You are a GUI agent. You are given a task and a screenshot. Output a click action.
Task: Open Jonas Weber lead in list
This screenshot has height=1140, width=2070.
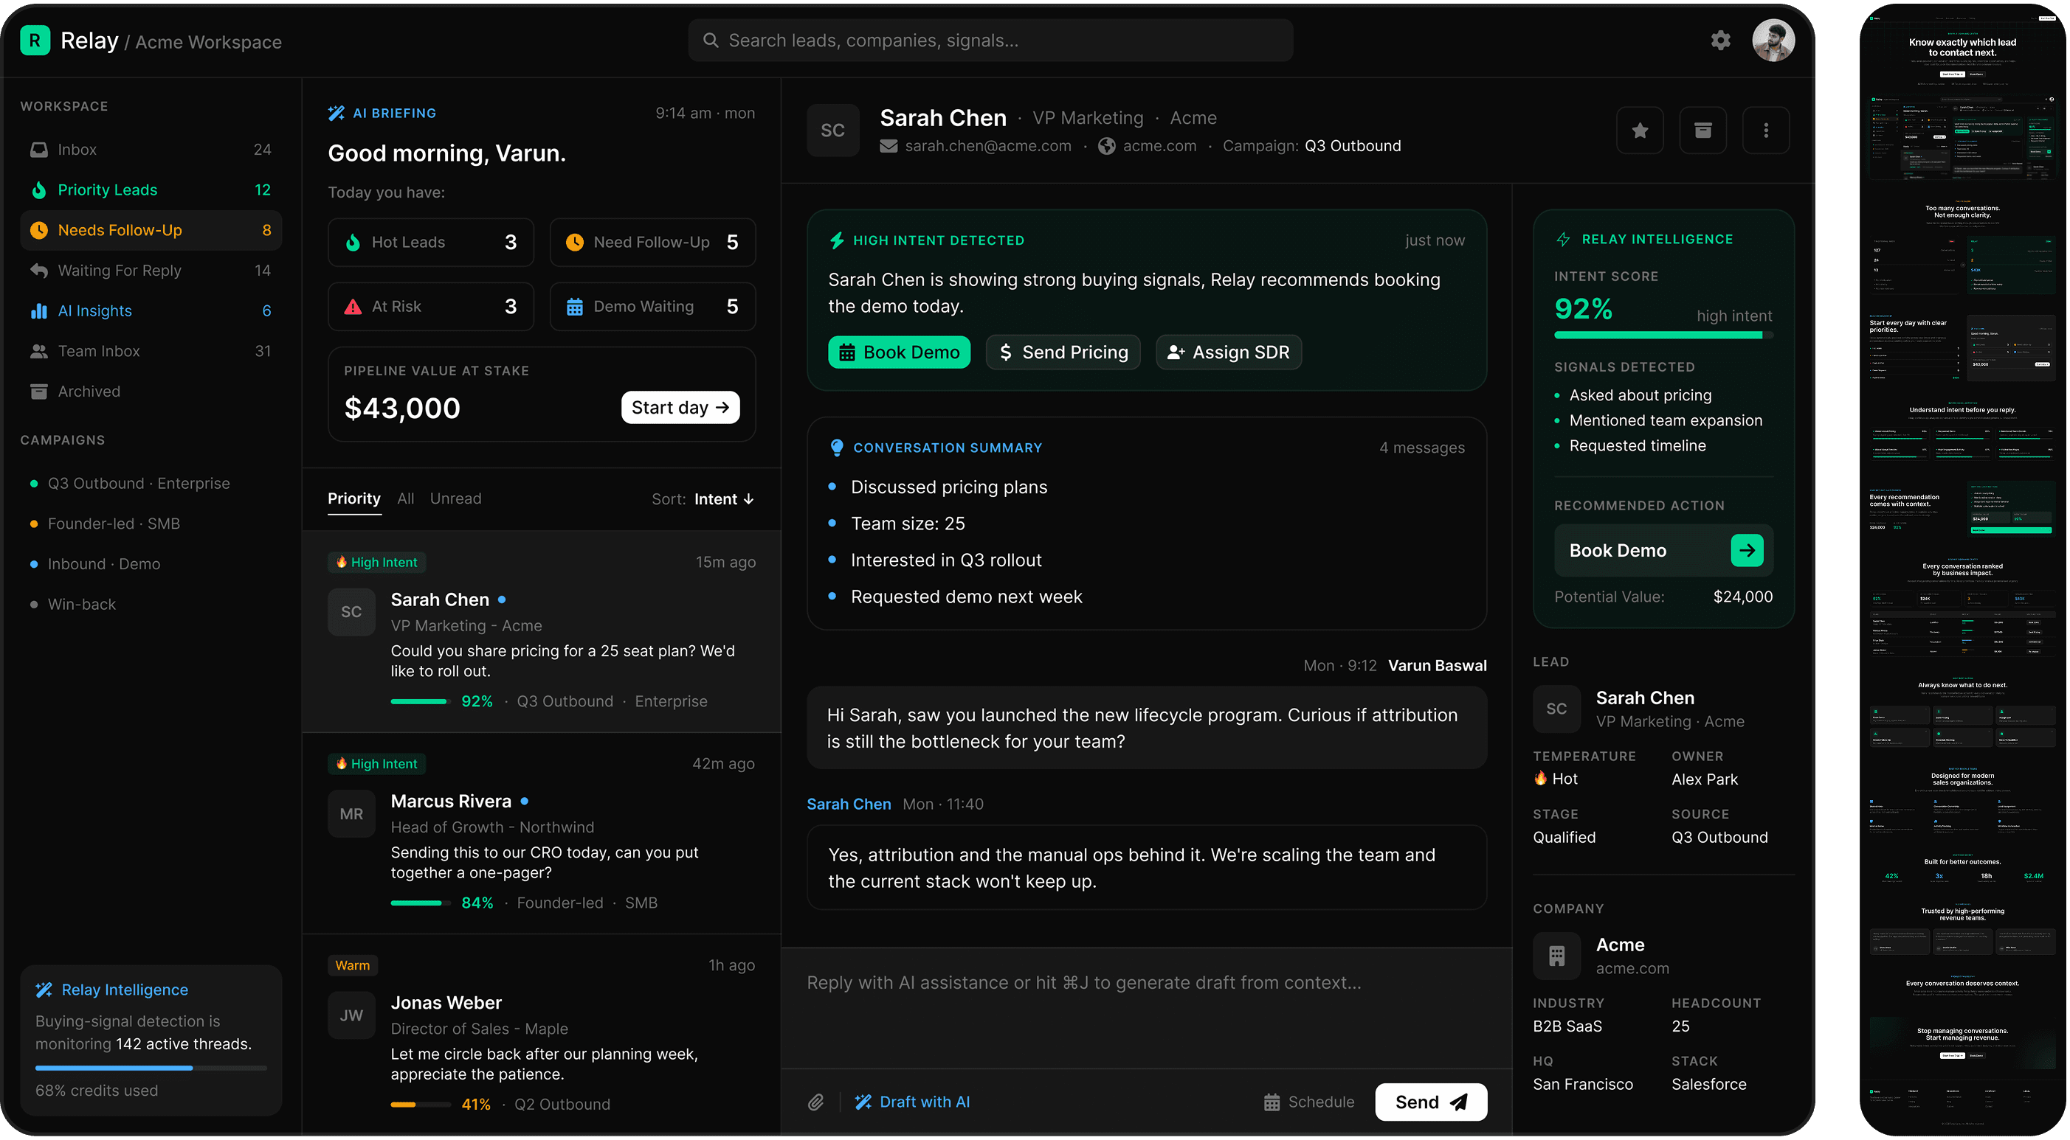tap(542, 1034)
